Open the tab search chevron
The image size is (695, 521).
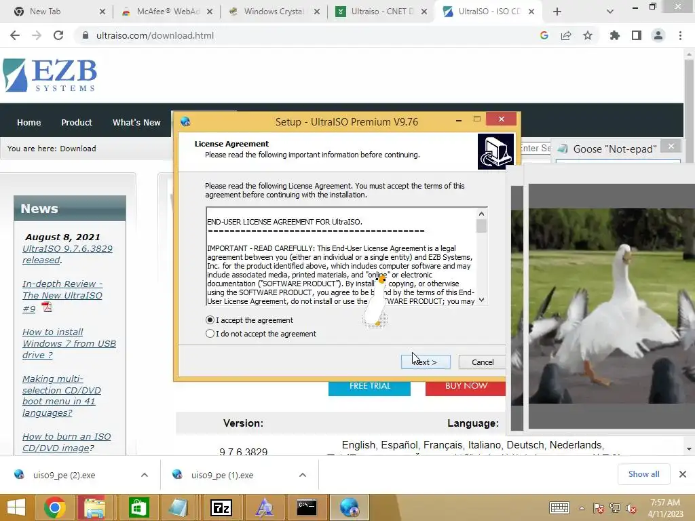click(x=610, y=12)
